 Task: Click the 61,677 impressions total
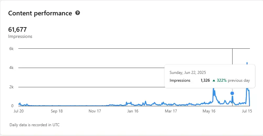point(17,30)
